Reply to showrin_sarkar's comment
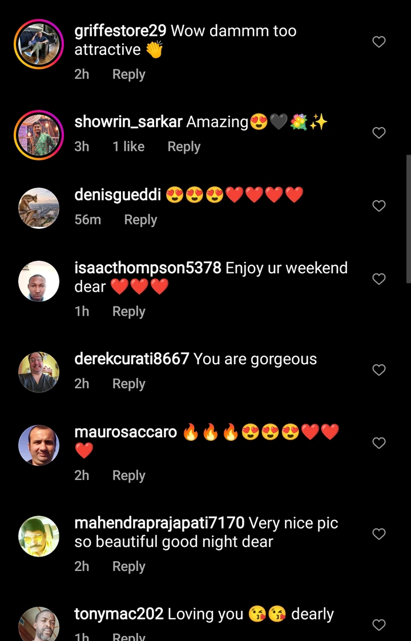The width and height of the screenshot is (411, 641). click(184, 147)
